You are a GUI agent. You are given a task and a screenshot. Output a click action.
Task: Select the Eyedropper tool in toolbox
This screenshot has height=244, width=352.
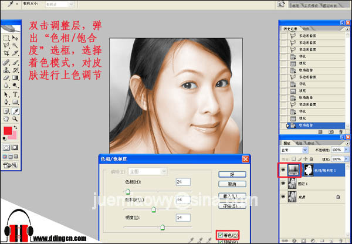click(15, 111)
